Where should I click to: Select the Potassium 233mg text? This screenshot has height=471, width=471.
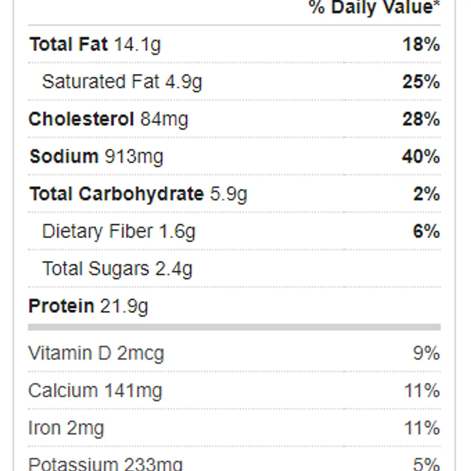(106, 464)
